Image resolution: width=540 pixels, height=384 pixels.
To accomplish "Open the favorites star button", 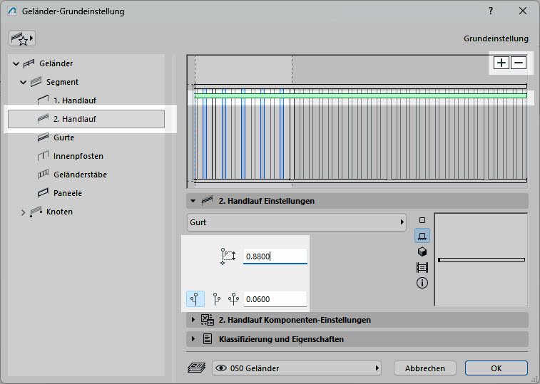I will pyautogui.click(x=21, y=38).
